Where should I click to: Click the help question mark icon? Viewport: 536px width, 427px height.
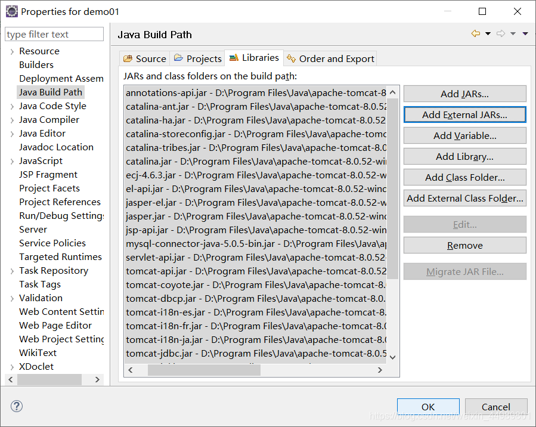pyautogui.click(x=17, y=406)
